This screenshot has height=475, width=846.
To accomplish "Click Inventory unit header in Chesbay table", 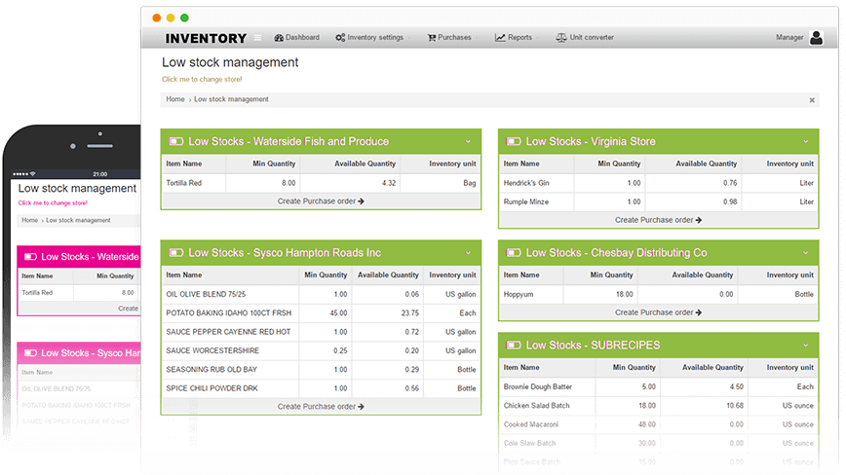I will 789,274.
